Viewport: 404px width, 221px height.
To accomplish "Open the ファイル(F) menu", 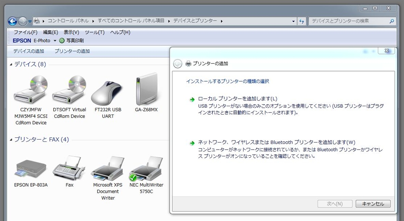I will (26, 32).
